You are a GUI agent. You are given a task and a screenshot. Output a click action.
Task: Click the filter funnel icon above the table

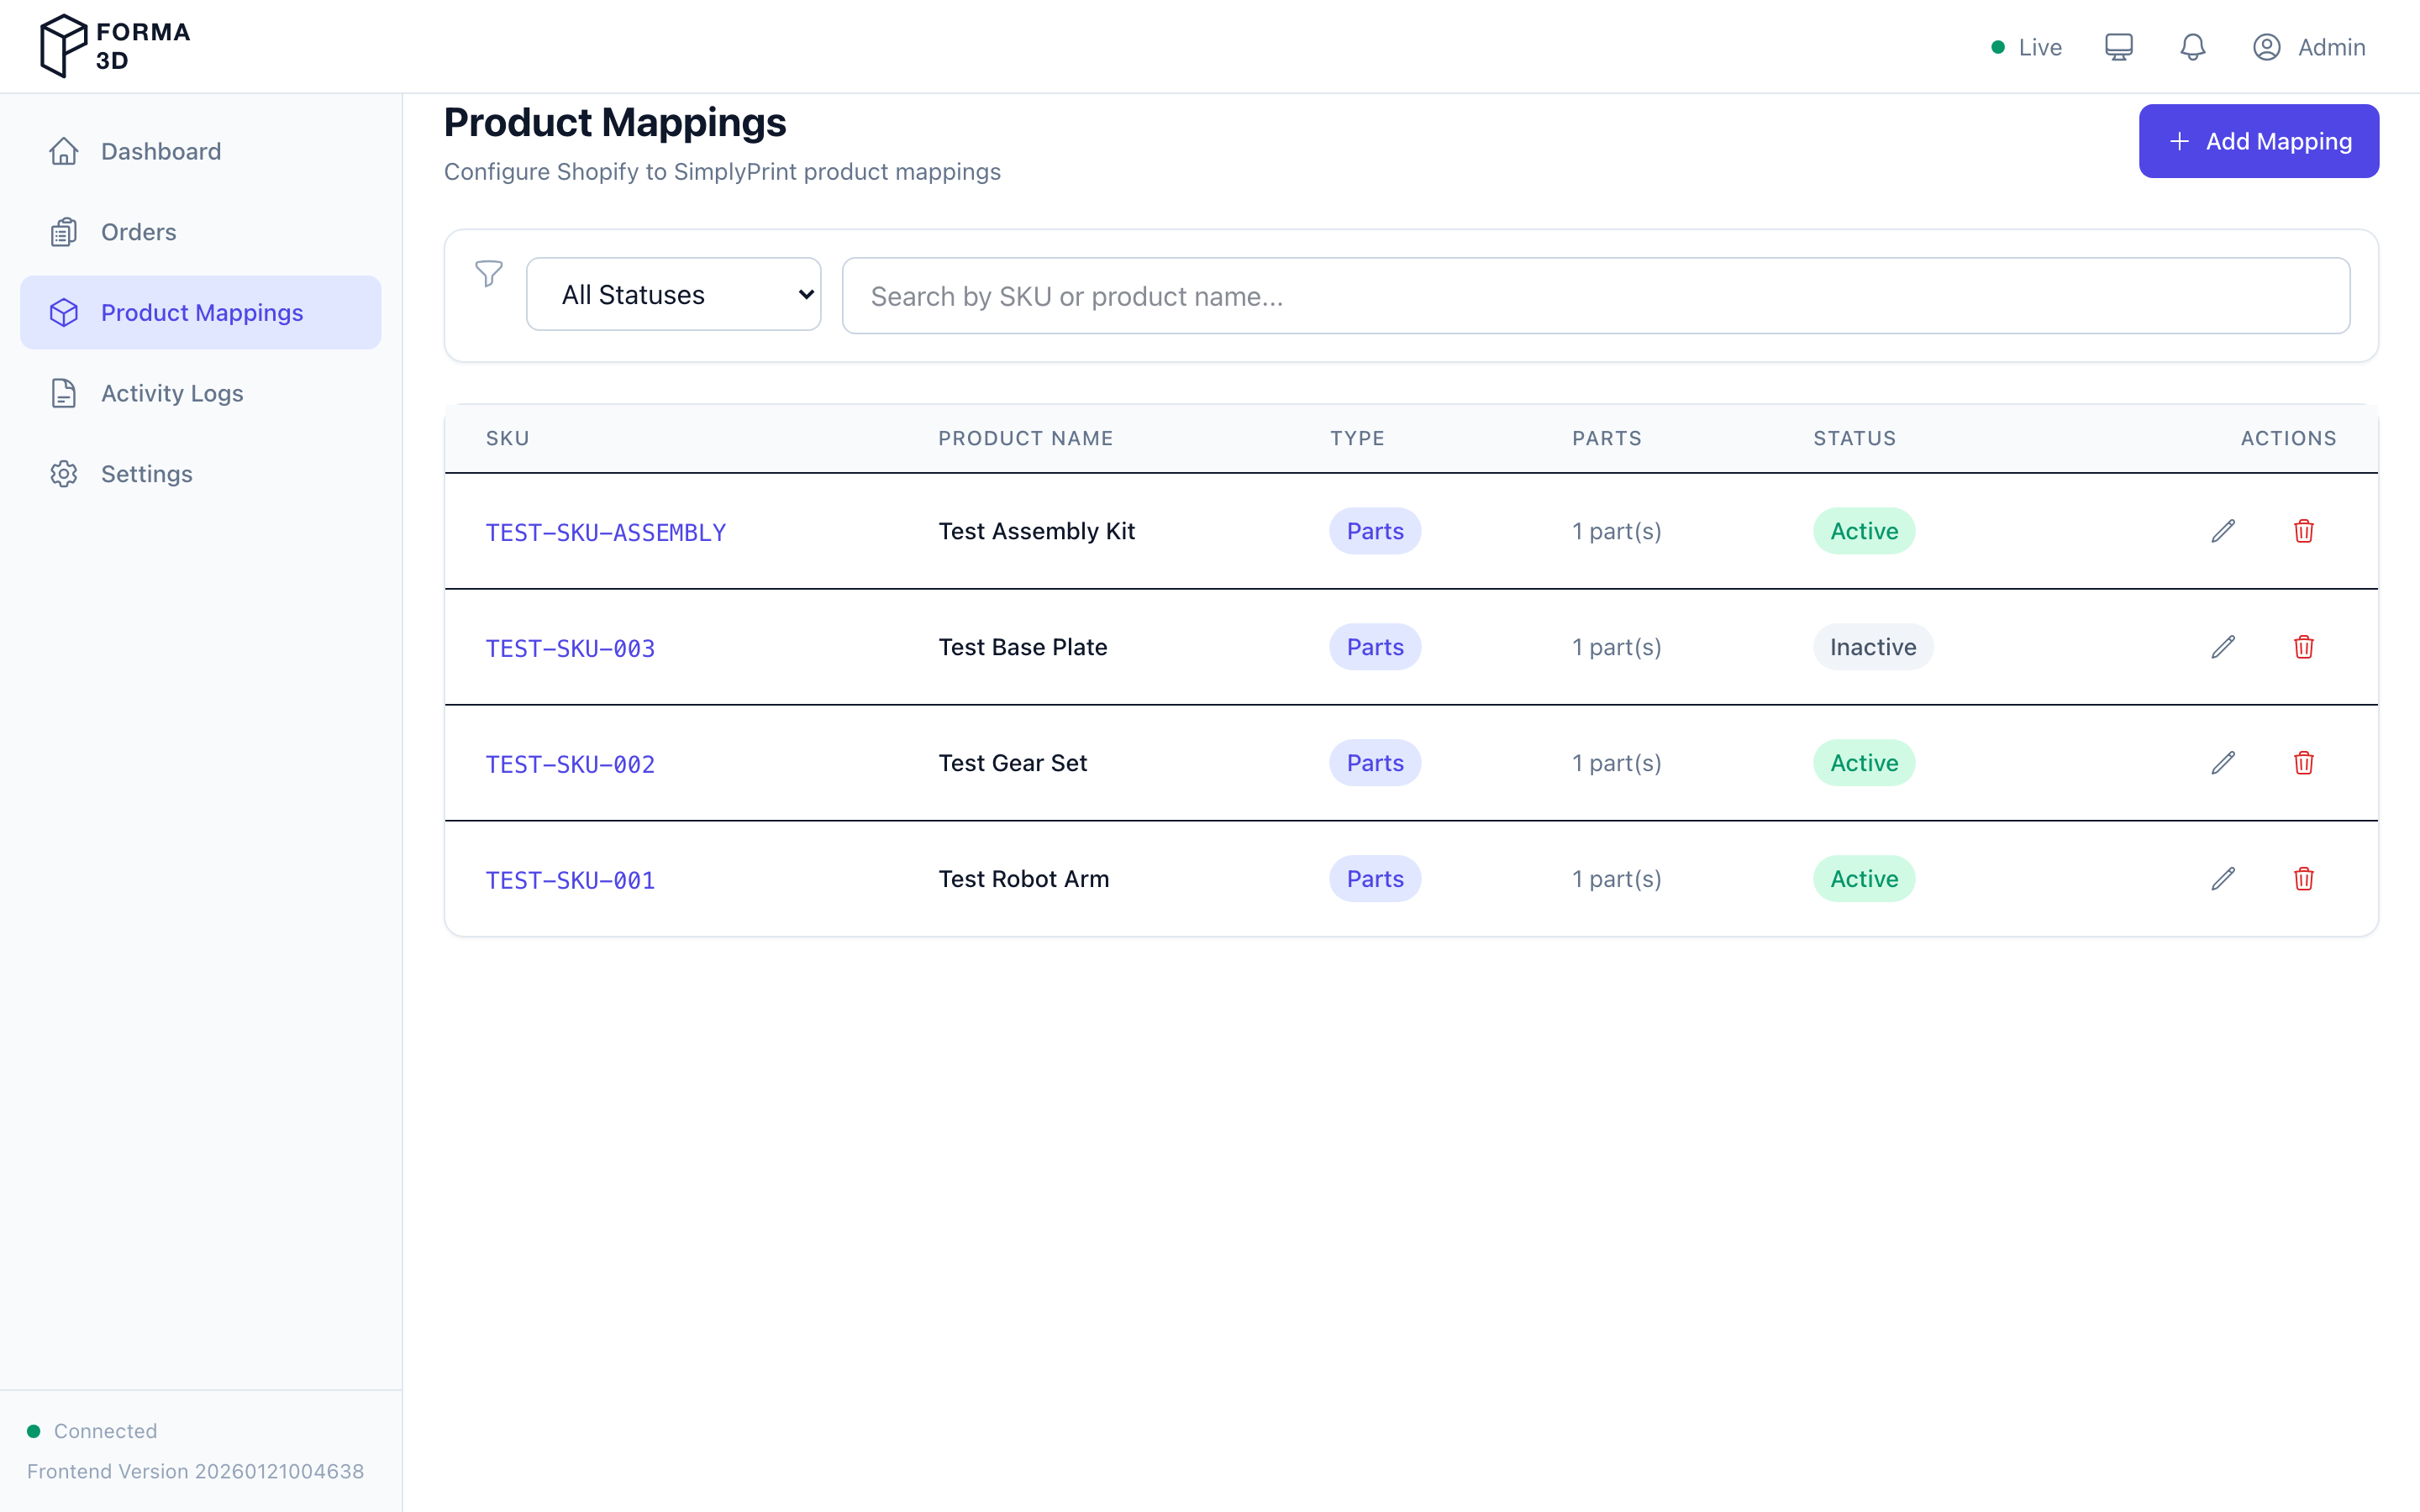[x=489, y=273]
